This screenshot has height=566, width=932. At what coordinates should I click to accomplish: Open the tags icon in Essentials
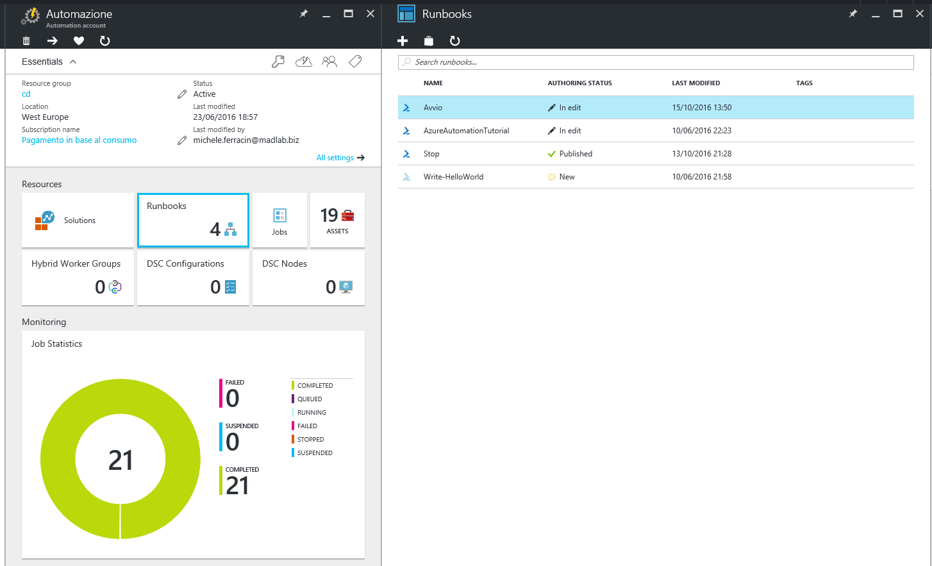click(355, 62)
